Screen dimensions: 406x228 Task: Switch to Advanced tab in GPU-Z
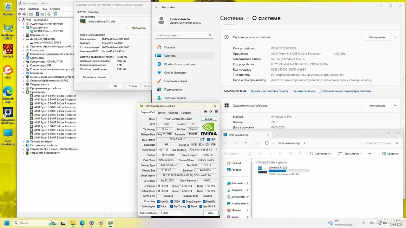[173, 113]
